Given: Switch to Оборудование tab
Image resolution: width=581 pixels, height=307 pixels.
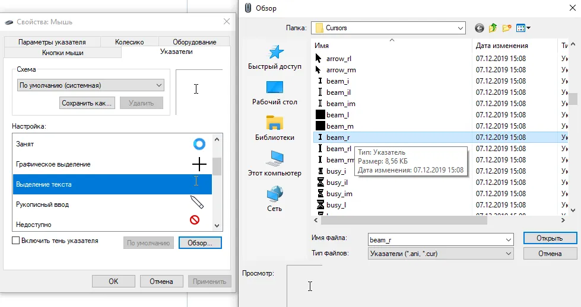Looking at the screenshot, I should [x=195, y=42].
